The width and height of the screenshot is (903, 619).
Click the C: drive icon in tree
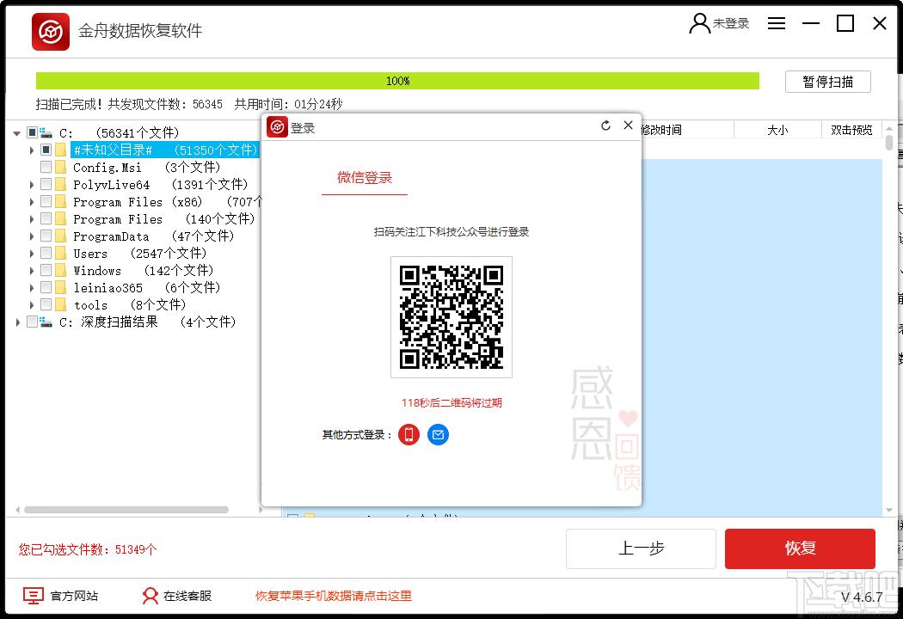pyautogui.click(x=46, y=133)
